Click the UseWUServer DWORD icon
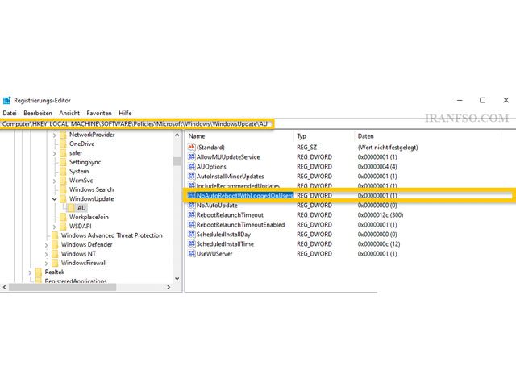Screen dimensions: 516x387 [x=191, y=254]
